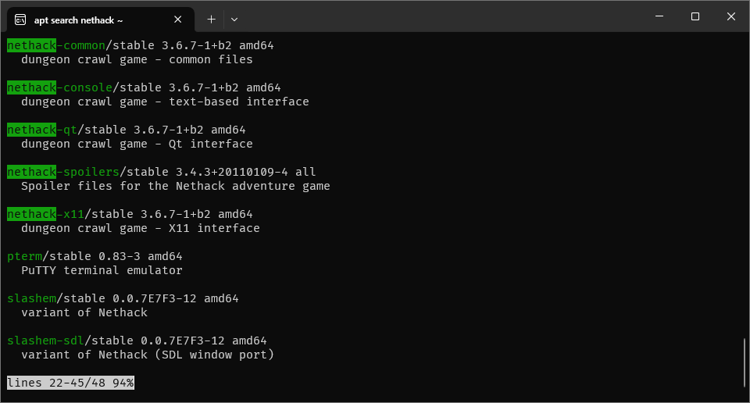Click the nethack-common package name
The image size is (750, 403).
(55, 45)
